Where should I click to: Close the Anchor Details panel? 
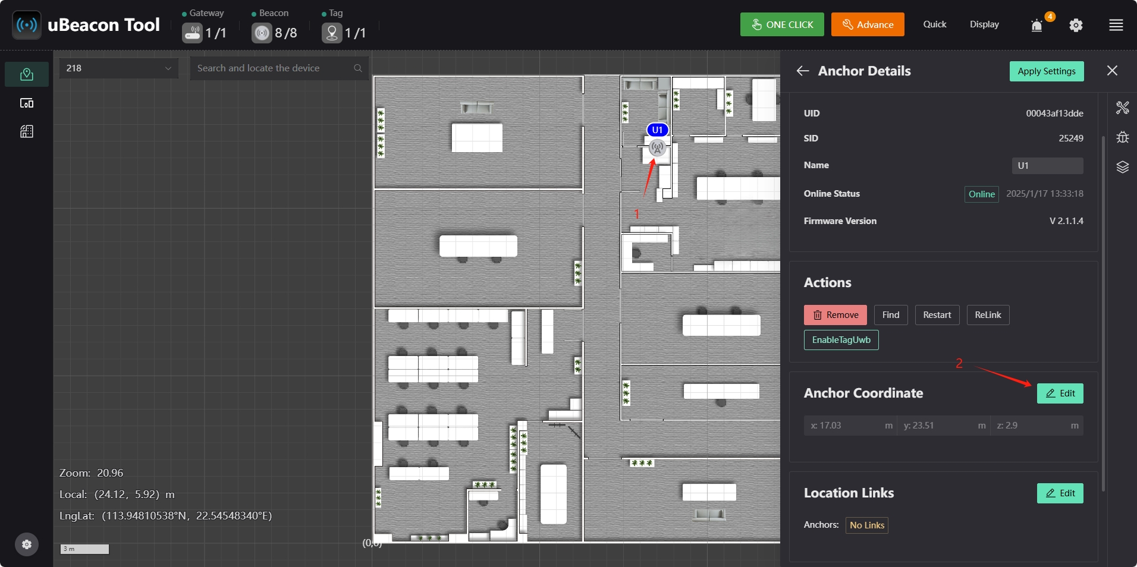point(1112,71)
